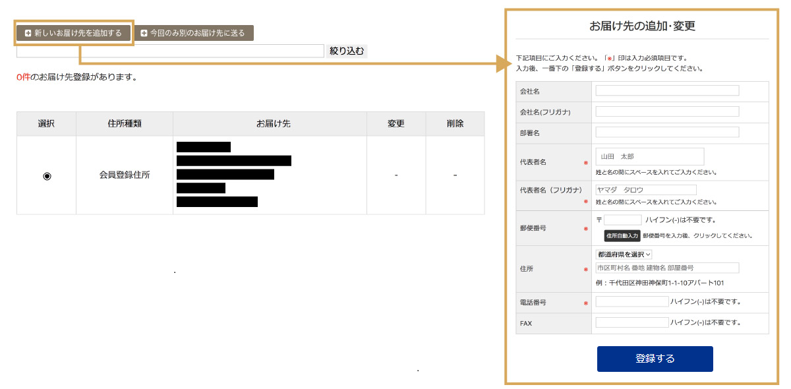The width and height of the screenshot is (791, 389).
Task: Click the 絞り込む filter button
Action: tap(346, 51)
